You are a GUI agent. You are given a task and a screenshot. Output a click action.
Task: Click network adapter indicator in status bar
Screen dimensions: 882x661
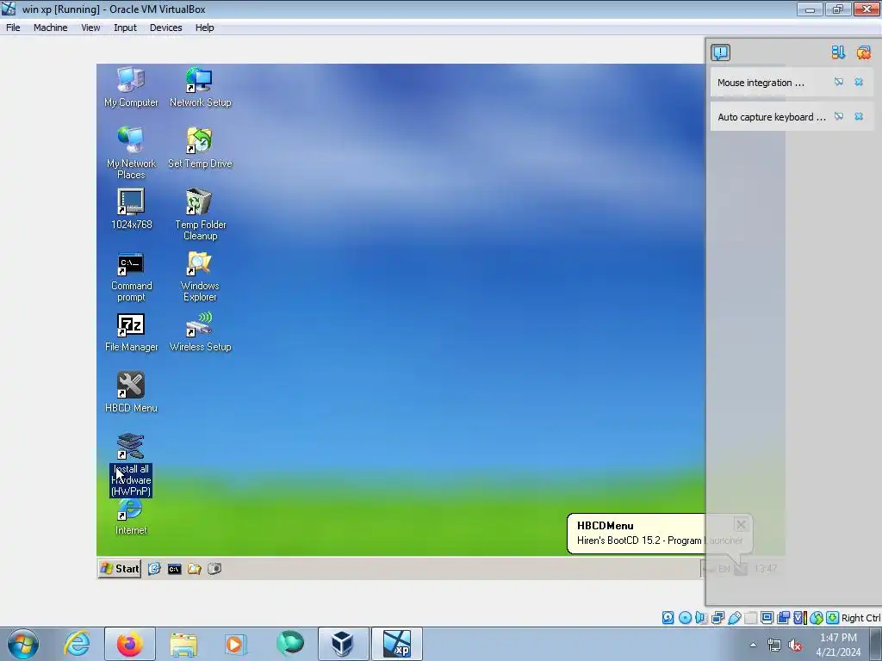[717, 618]
